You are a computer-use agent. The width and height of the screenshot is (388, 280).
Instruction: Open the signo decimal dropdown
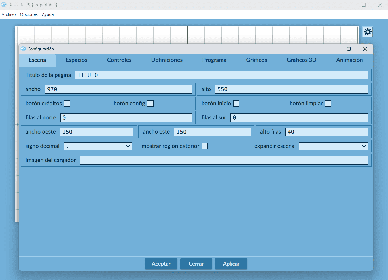click(x=98, y=146)
